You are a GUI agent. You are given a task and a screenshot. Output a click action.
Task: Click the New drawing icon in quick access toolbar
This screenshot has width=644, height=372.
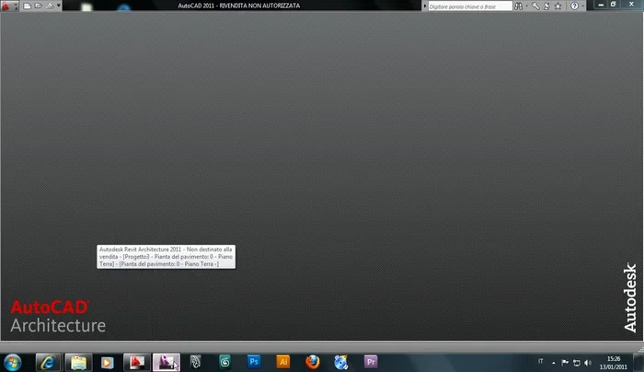28,6
